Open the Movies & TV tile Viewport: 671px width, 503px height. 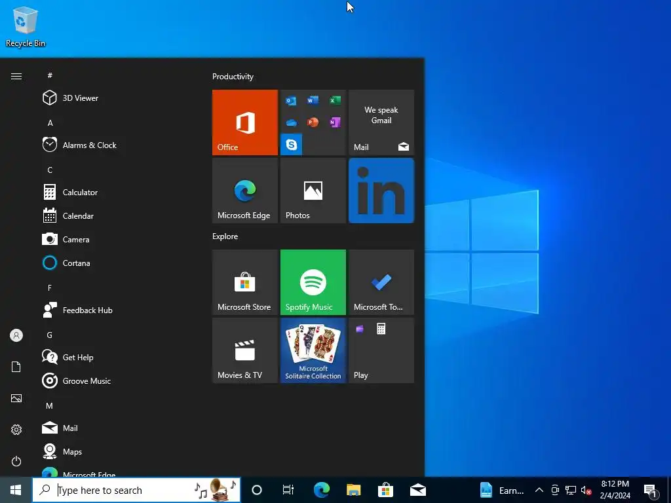tap(245, 350)
